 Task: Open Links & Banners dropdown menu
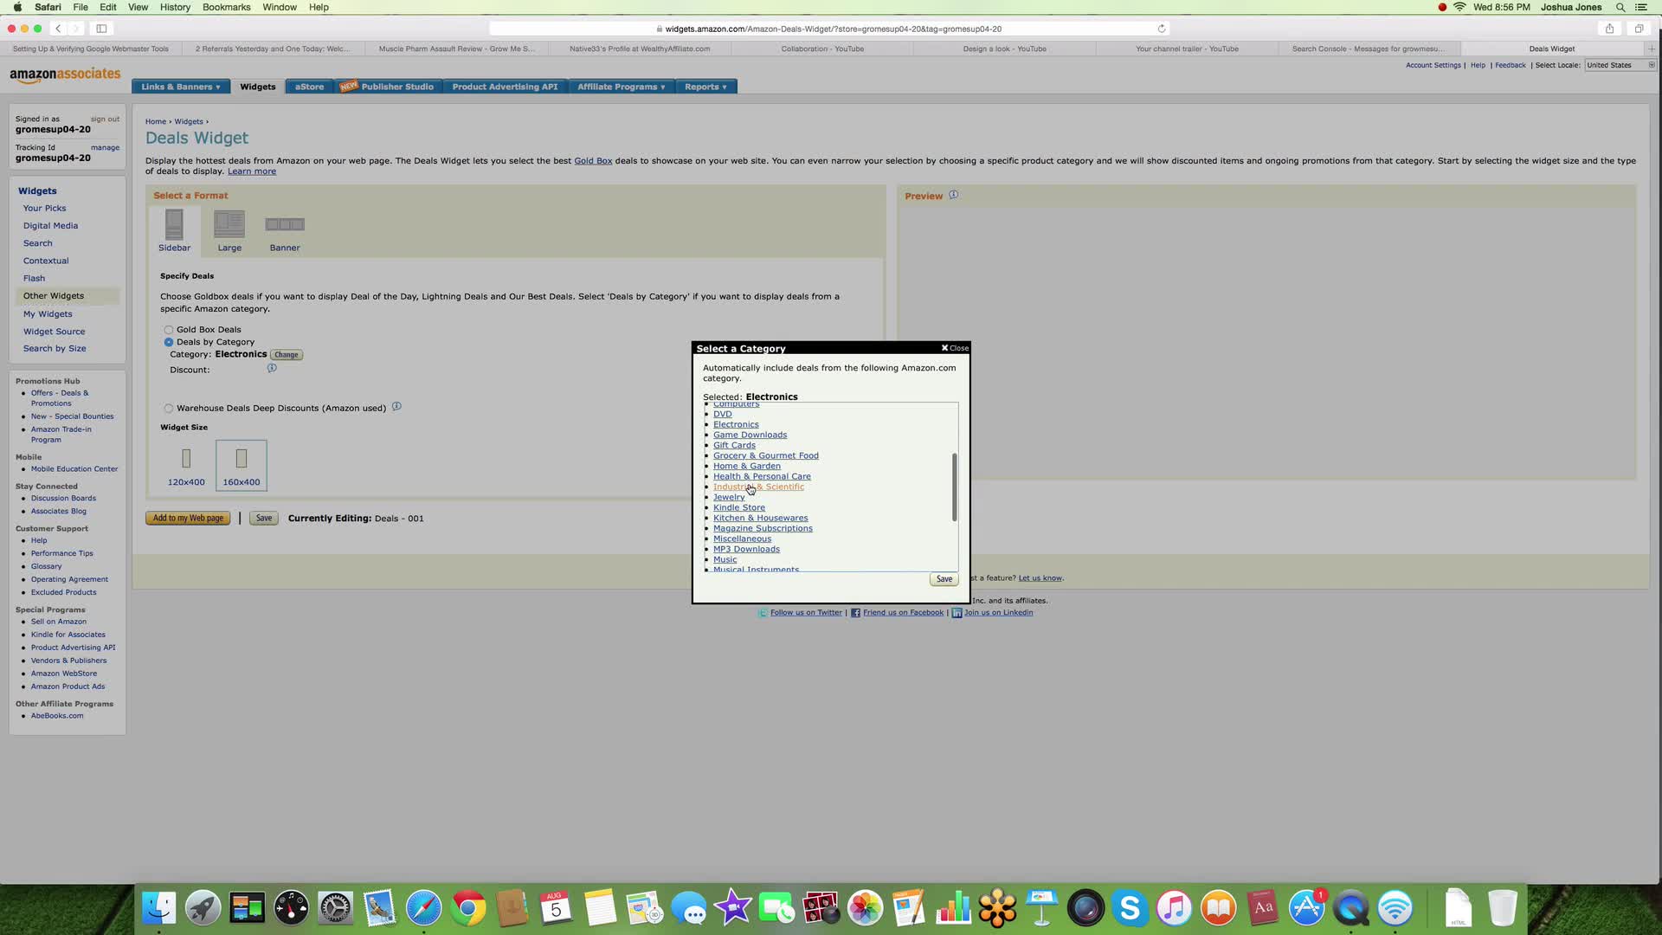(181, 87)
